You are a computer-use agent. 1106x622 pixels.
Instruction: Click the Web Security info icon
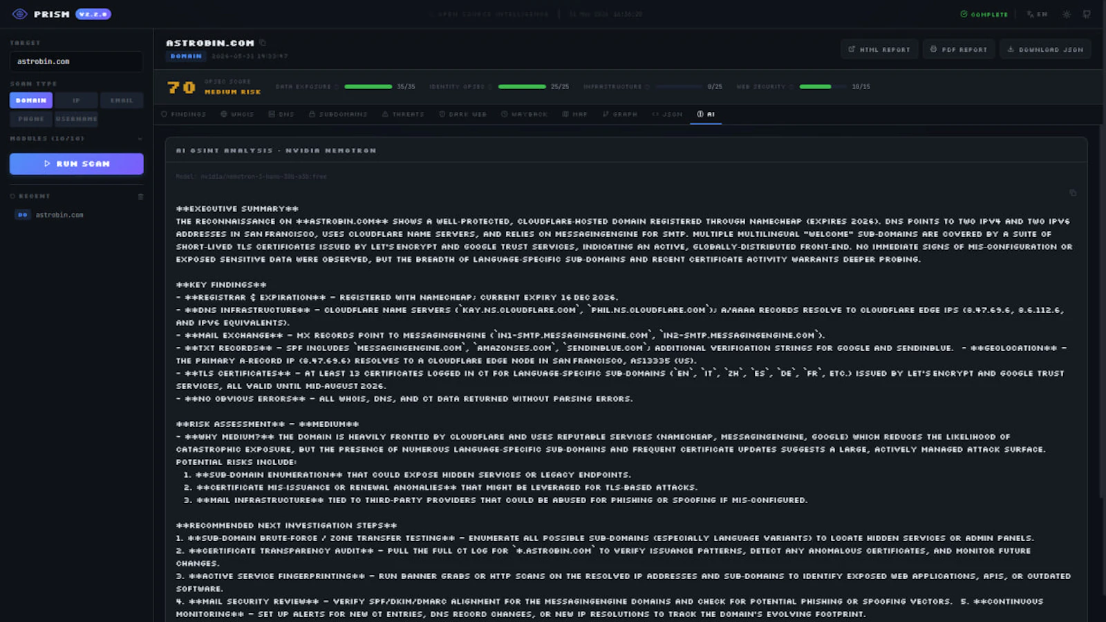791,87
